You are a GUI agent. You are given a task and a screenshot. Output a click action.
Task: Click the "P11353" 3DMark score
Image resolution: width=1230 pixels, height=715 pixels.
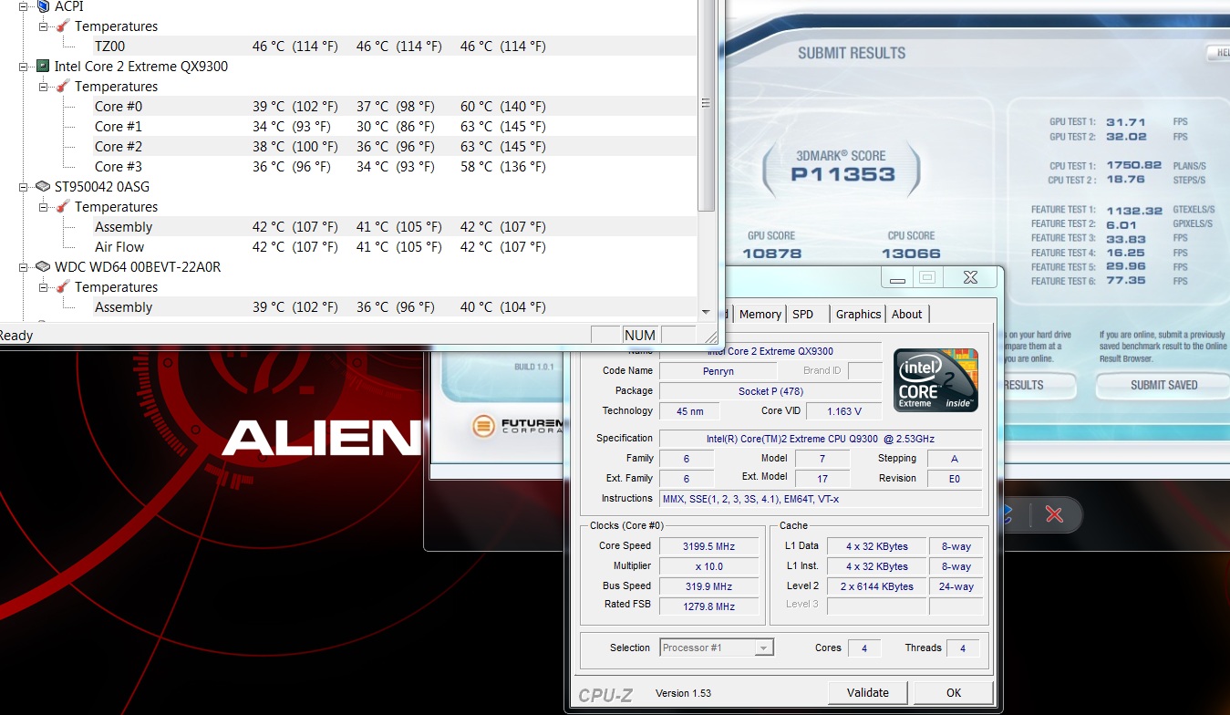point(842,174)
